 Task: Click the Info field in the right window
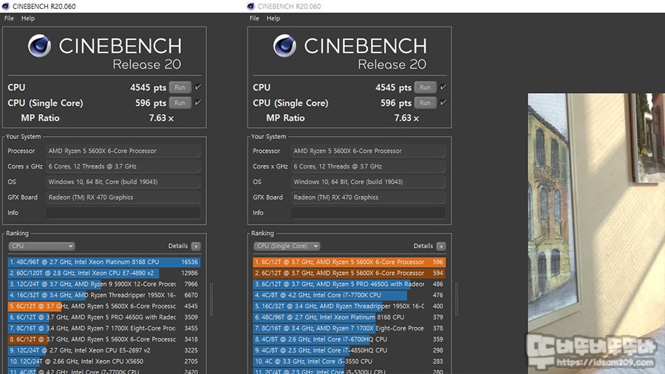coord(368,213)
